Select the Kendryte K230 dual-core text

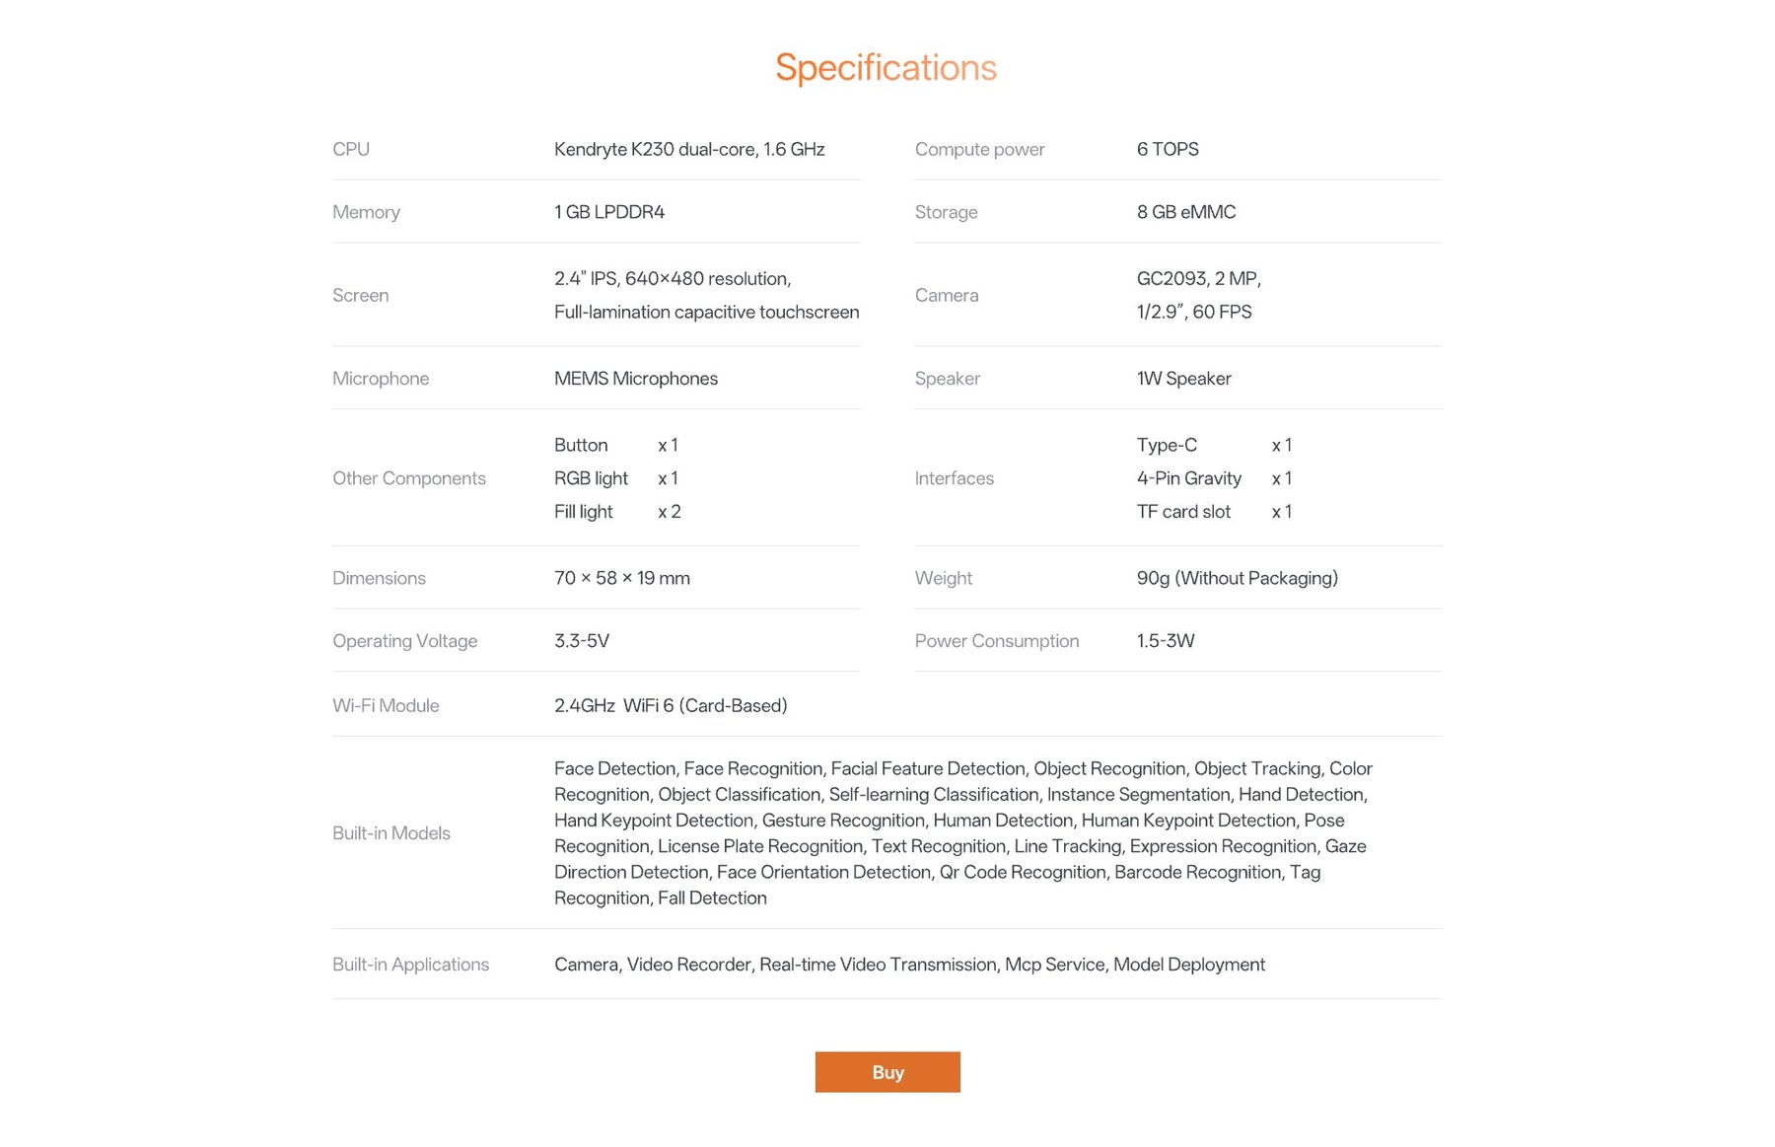[688, 149]
